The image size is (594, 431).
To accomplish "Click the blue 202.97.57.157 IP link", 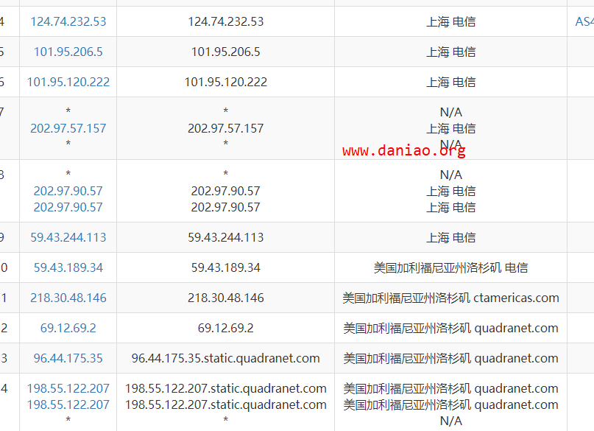I will pos(68,128).
